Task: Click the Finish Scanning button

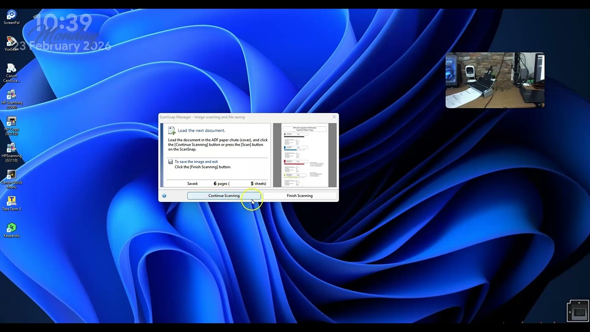Action: coord(300,196)
